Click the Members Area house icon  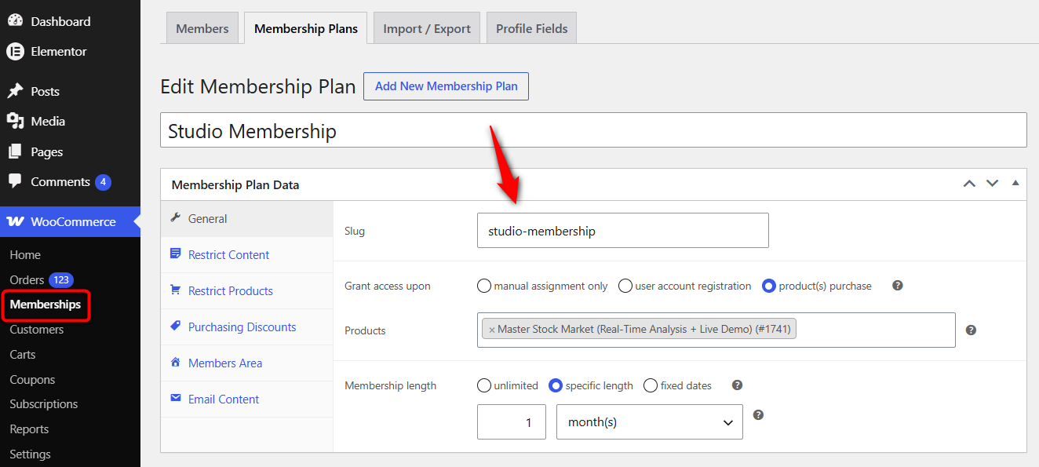coord(175,363)
